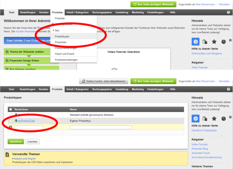Open the Anwender-Blog link
Image resolution: width=233 pixels, height=169 pixels.
[x=200, y=149]
